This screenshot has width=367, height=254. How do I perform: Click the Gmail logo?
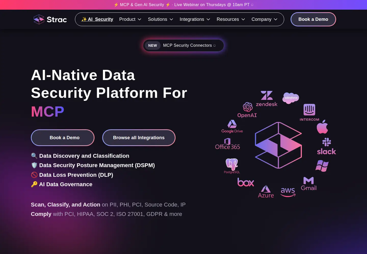click(309, 184)
